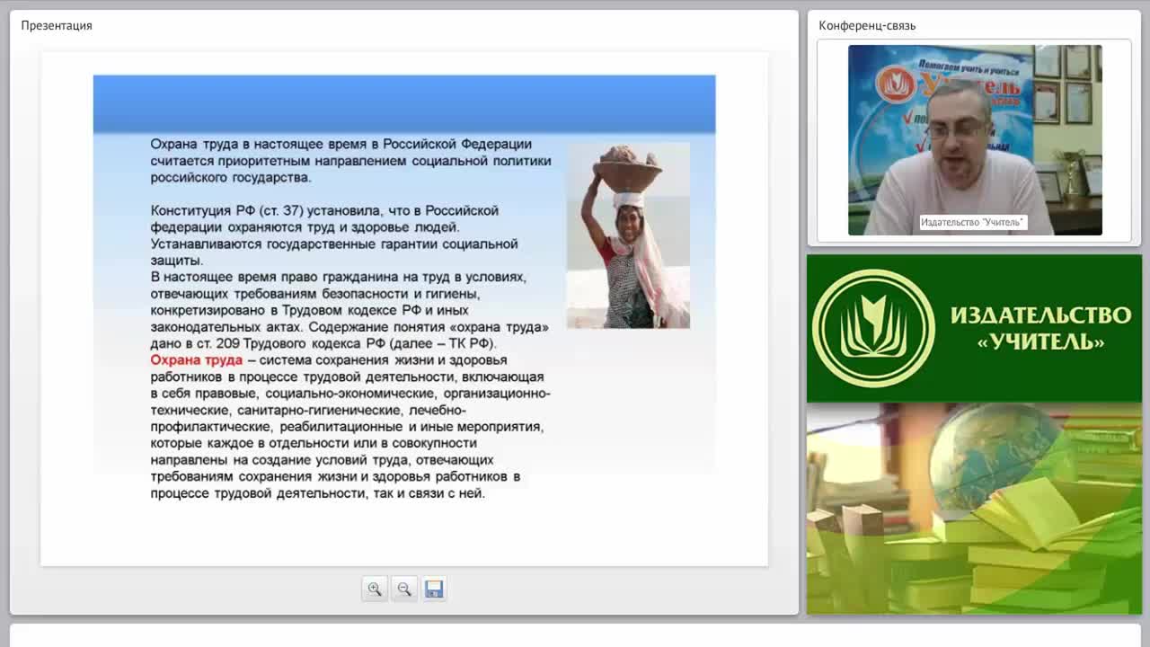Click the line "процессе трудовой деятельности, так и связи"
Screen dimensions: 1150x647
coord(318,493)
